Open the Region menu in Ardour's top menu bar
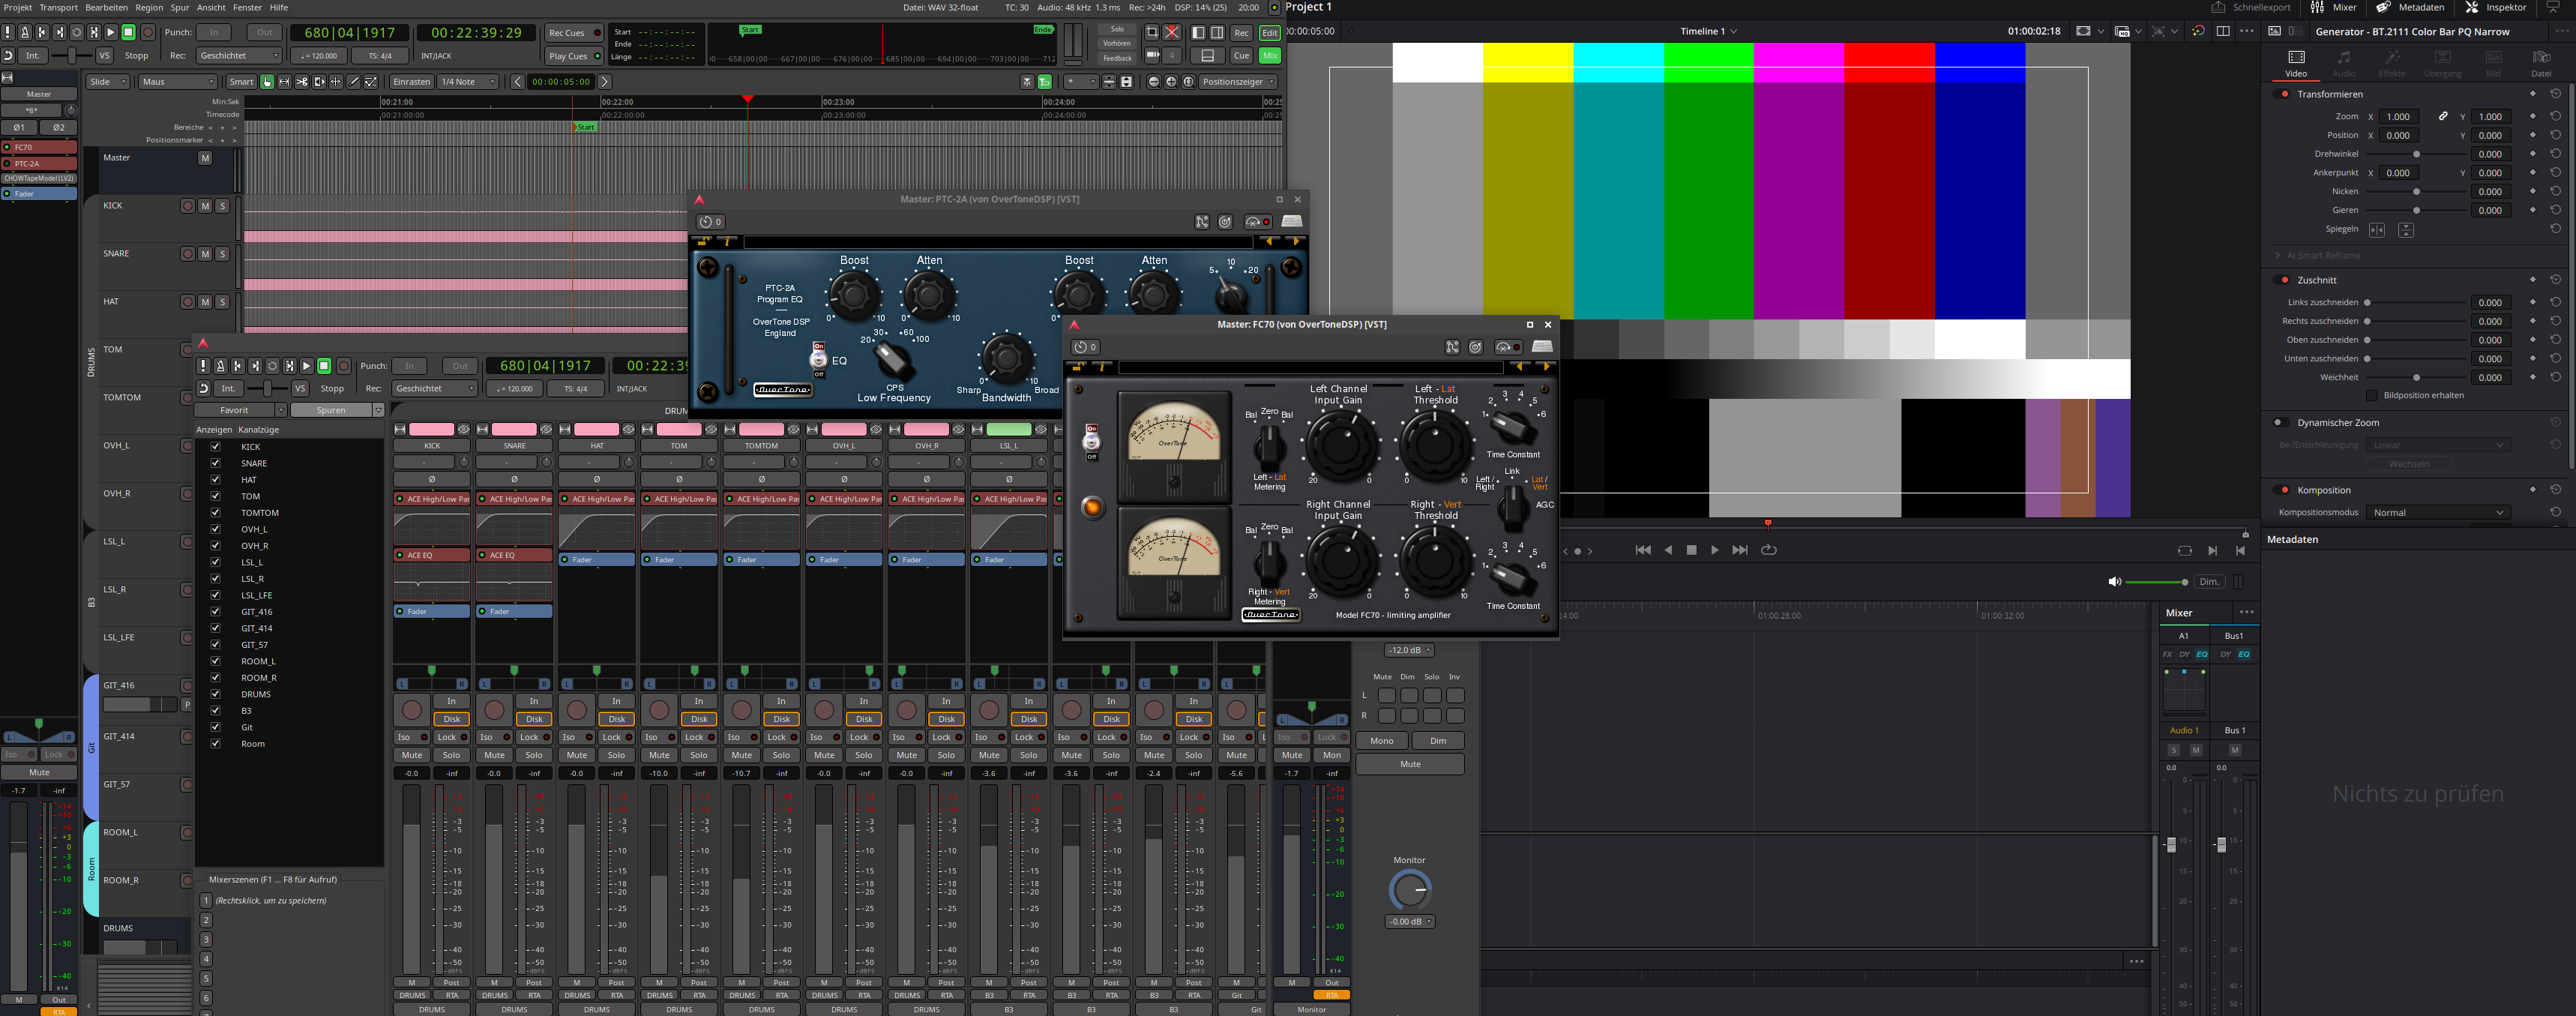Image resolution: width=2576 pixels, height=1016 pixels. point(149,7)
